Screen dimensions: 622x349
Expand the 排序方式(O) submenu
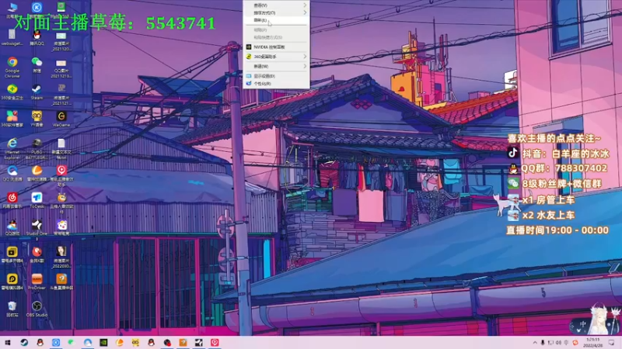[x=276, y=12]
